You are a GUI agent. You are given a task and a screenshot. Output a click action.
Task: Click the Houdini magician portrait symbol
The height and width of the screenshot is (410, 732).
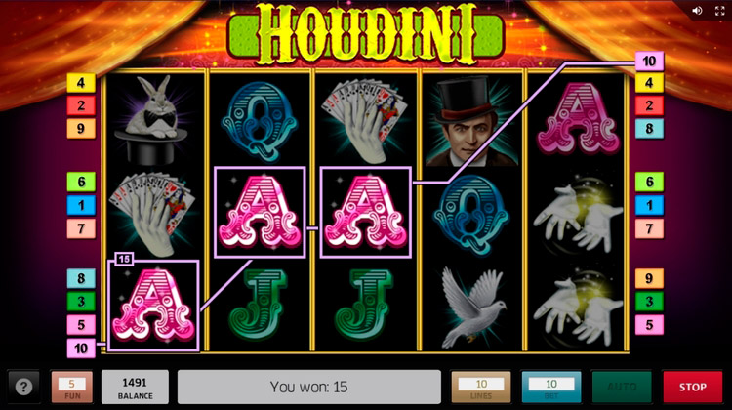pyautogui.click(x=471, y=121)
